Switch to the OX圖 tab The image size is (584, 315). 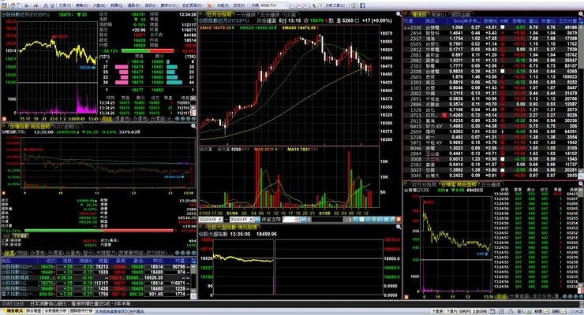point(289,14)
